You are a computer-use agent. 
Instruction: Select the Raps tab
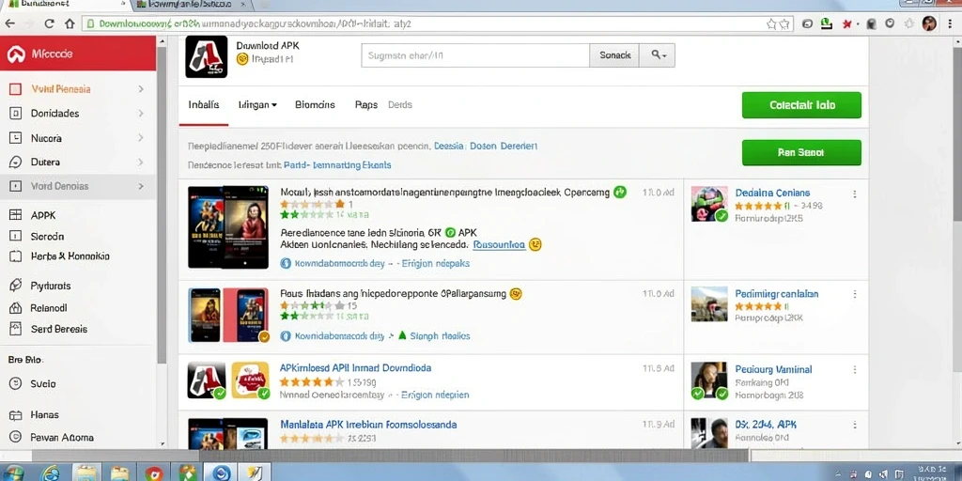pos(366,105)
